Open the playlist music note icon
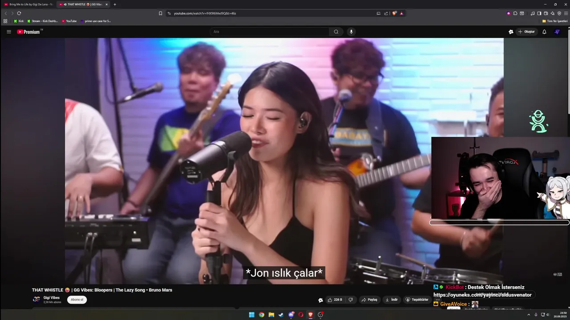 point(533,13)
